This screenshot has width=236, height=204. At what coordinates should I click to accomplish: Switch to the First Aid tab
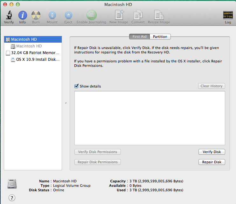coord(139,37)
